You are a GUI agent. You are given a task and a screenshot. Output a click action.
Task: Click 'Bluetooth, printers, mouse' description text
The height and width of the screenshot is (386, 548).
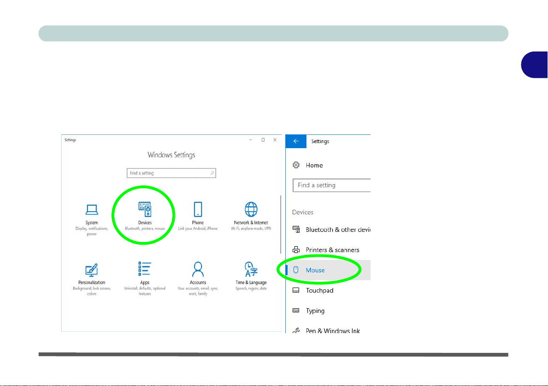click(144, 229)
